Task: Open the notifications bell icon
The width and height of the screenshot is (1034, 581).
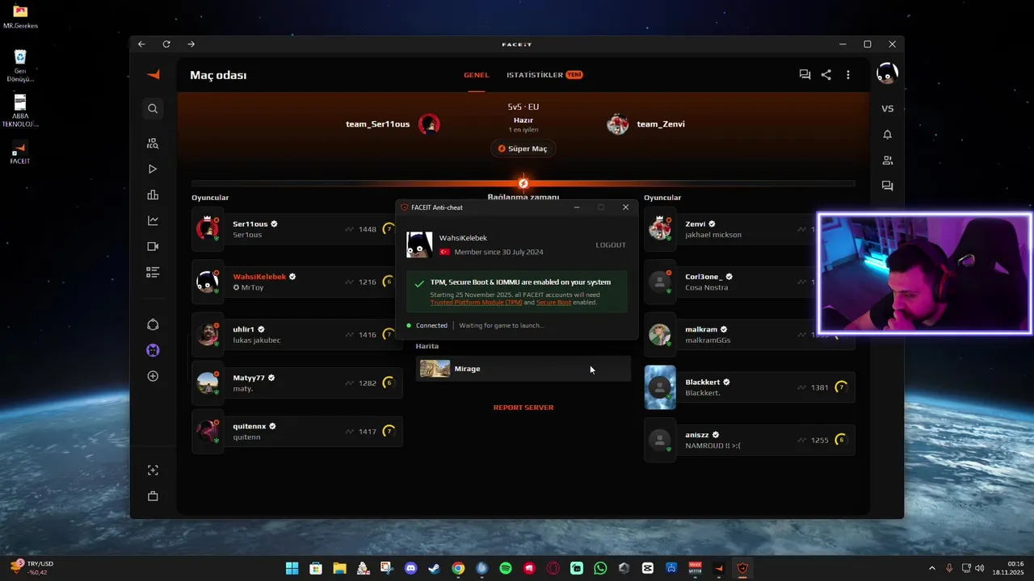Action: [887, 135]
